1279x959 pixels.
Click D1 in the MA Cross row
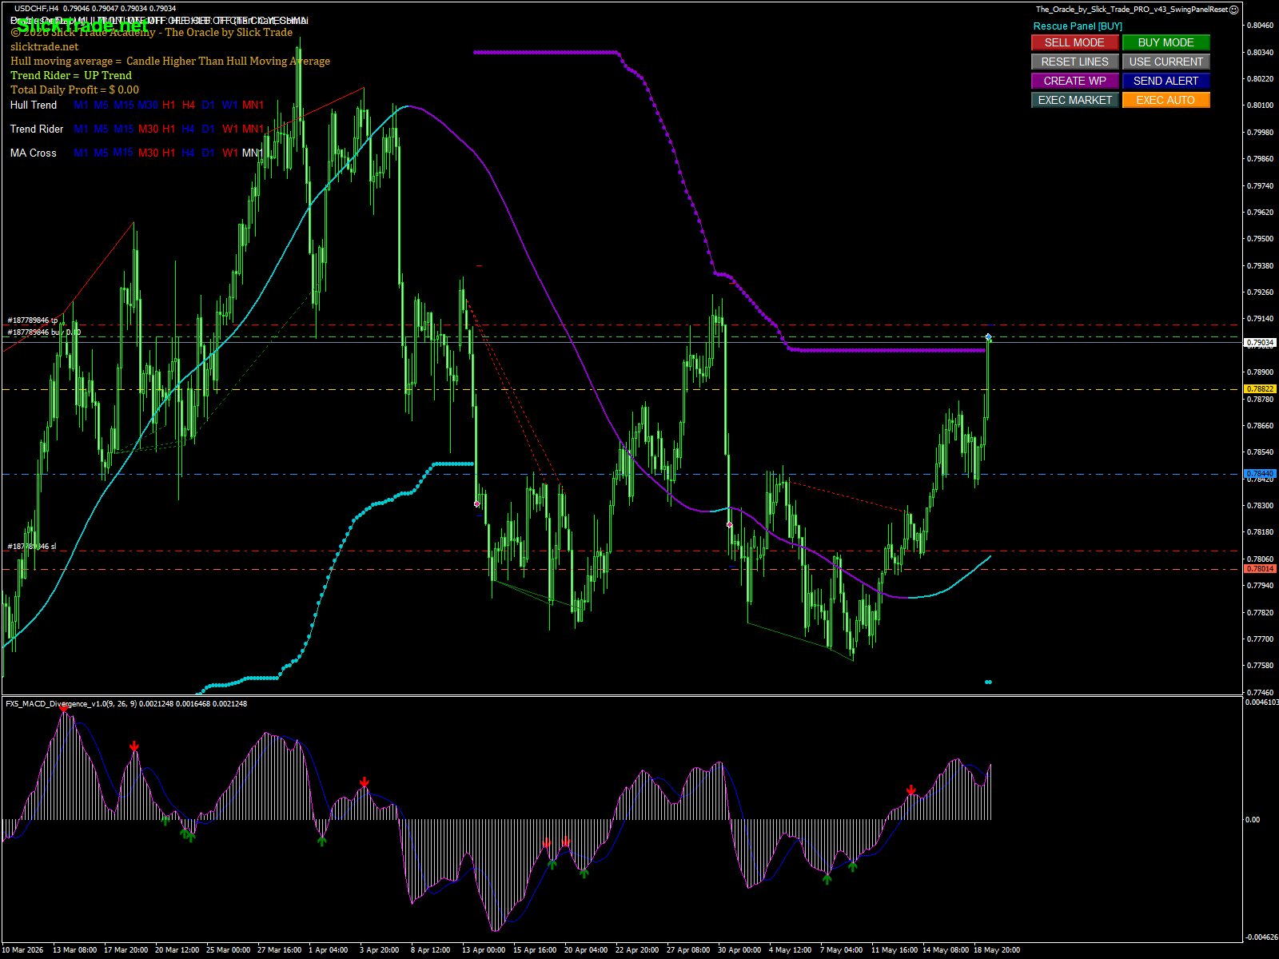click(x=209, y=153)
